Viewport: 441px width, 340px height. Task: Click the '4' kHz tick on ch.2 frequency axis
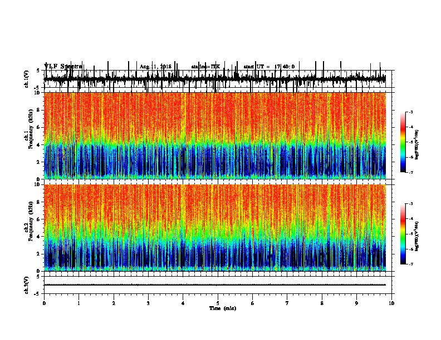[39, 237]
